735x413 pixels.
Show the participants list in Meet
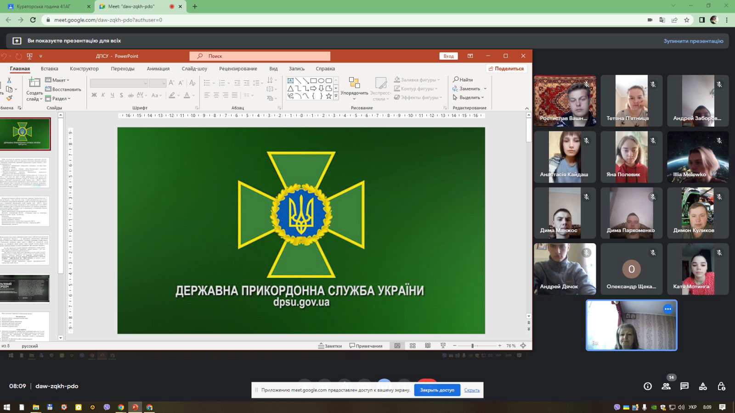coord(666,386)
